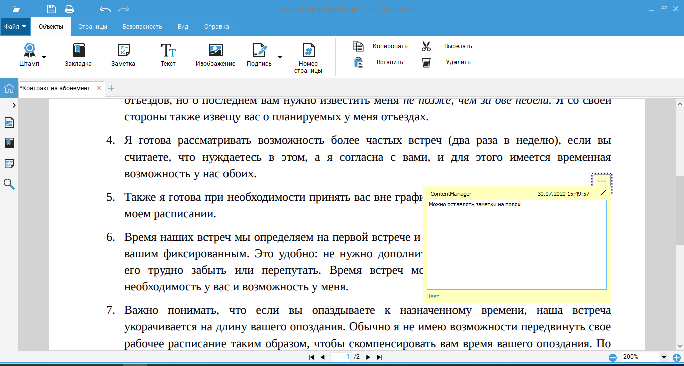Screen dimensions: 684x366
Task: Select the Stamp tool icon
Action: [x=29, y=50]
